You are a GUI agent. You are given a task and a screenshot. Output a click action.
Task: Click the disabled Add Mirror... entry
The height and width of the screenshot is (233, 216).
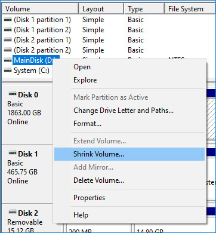(x=129, y=167)
